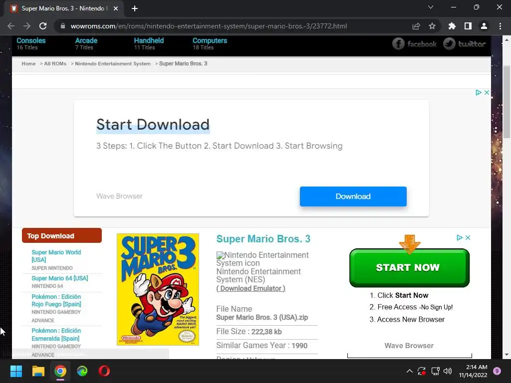Screen dimensions: 511x383
Task: Open the Chrome extensions puzzle icon
Action: pos(452,26)
